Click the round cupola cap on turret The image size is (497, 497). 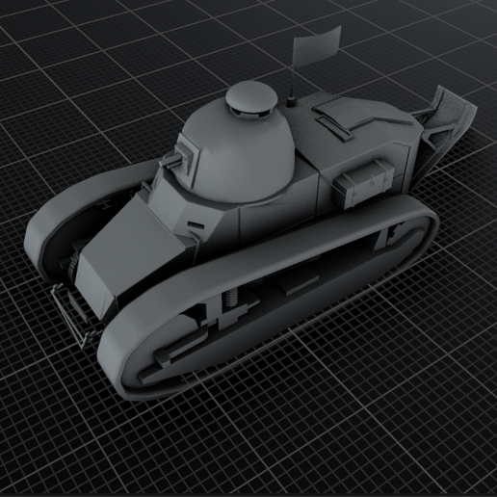251,96
